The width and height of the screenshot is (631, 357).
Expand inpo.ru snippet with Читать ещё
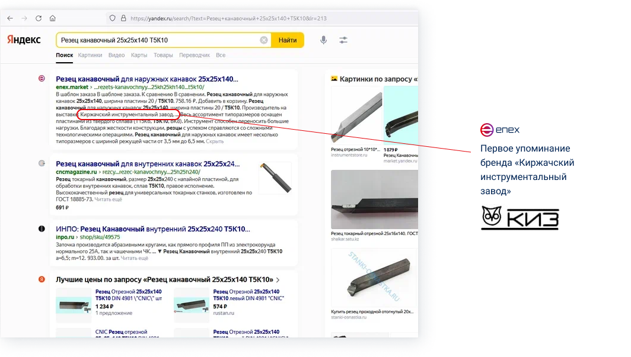click(x=135, y=258)
